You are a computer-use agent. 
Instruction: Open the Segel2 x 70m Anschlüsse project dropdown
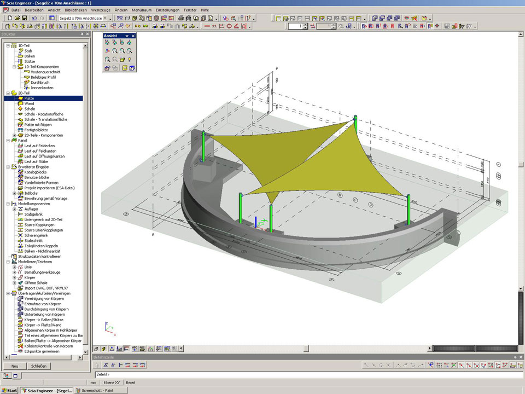pos(105,18)
